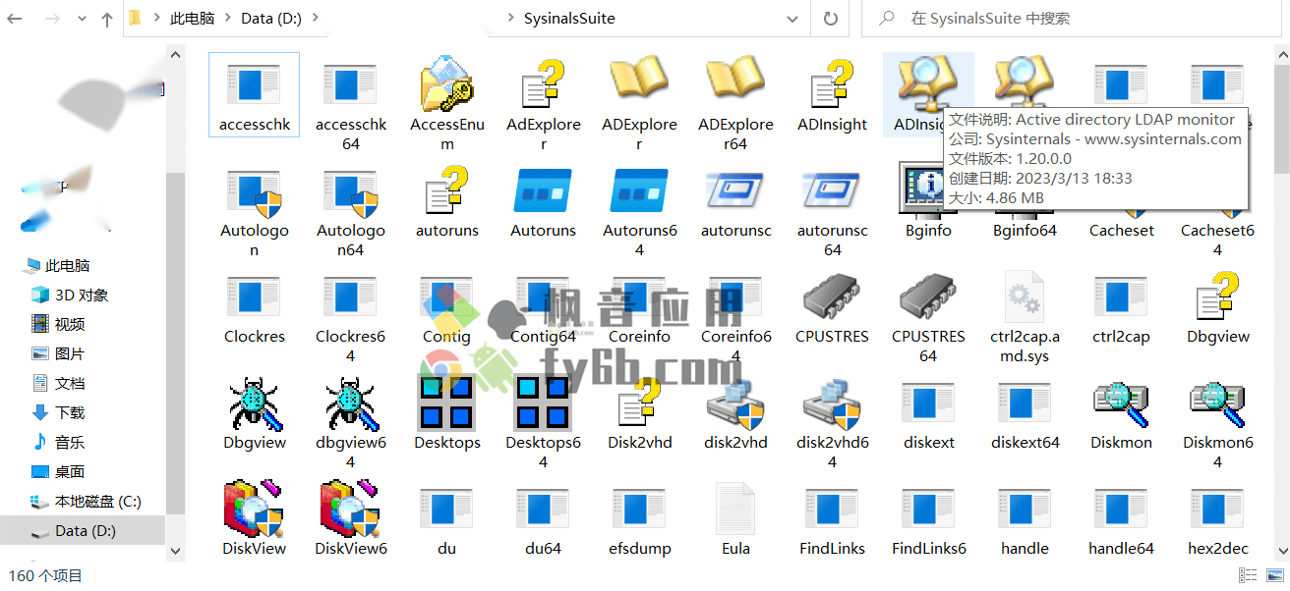Select the du64 executable icon
The height and width of the screenshot is (591, 1290).
[544, 509]
